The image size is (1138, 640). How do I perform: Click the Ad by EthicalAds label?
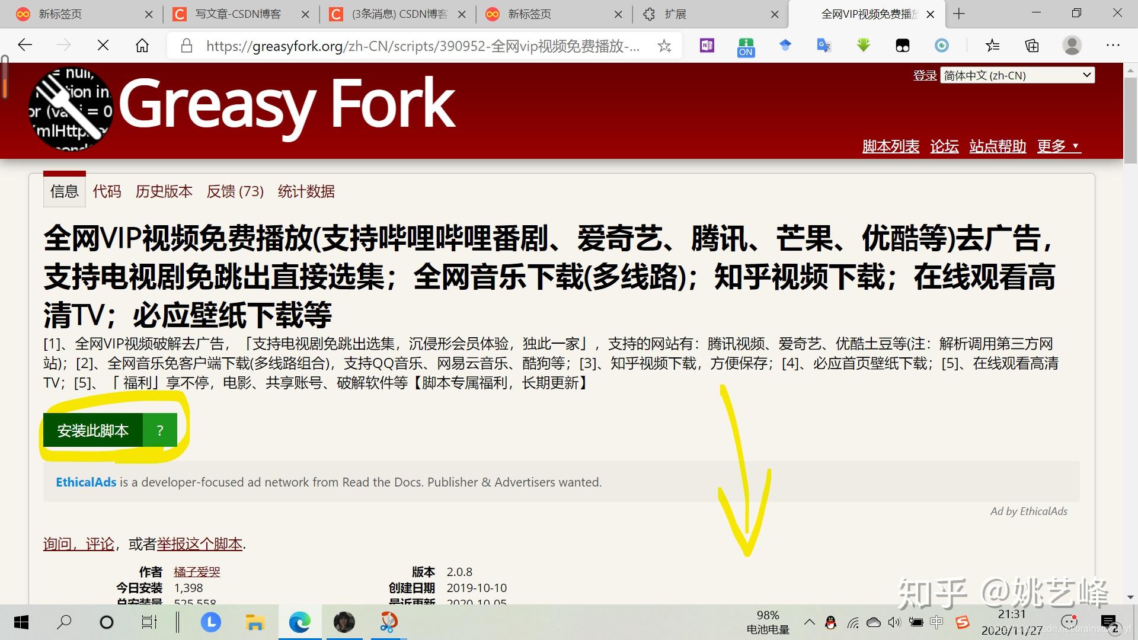[x=1028, y=511]
